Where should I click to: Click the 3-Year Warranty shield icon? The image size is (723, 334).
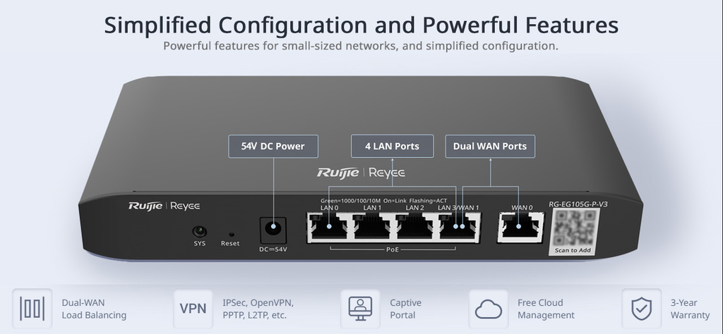click(641, 308)
